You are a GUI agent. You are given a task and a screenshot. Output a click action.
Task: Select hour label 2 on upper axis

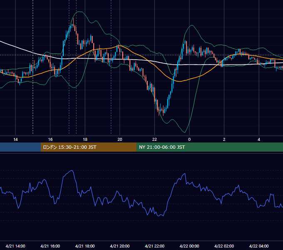point(224,140)
